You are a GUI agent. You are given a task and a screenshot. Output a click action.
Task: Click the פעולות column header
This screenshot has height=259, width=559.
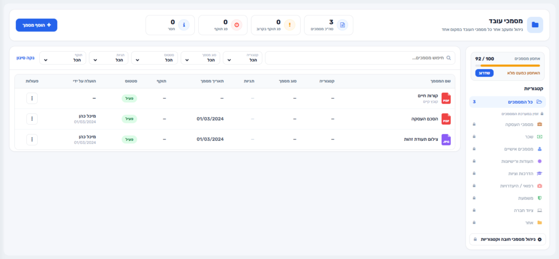click(32, 81)
